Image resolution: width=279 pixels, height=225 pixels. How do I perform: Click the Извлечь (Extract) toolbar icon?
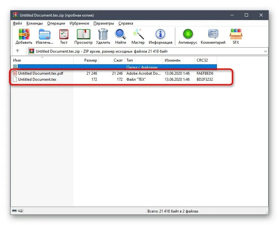44,34
